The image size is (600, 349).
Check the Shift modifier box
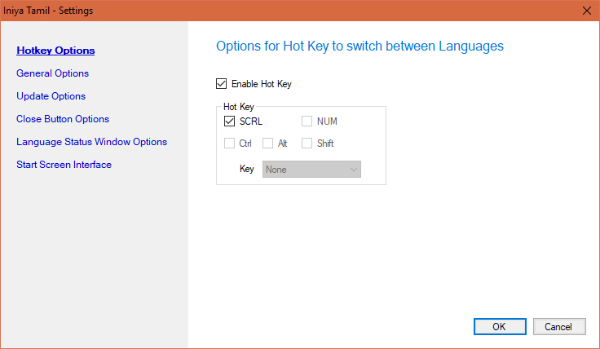[307, 144]
